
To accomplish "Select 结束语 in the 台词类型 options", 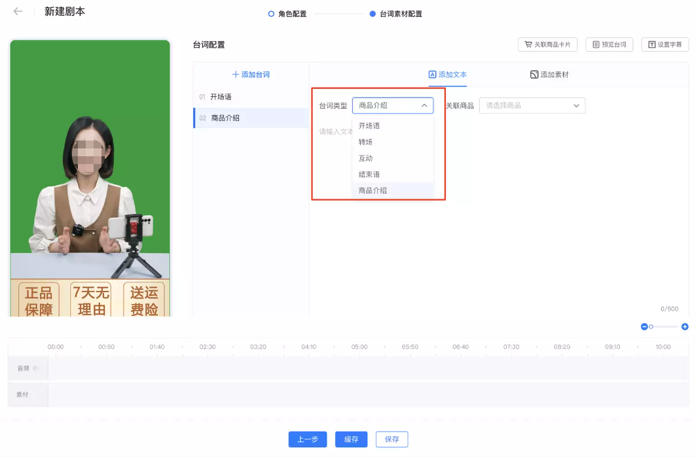I will pyautogui.click(x=368, y=174).
